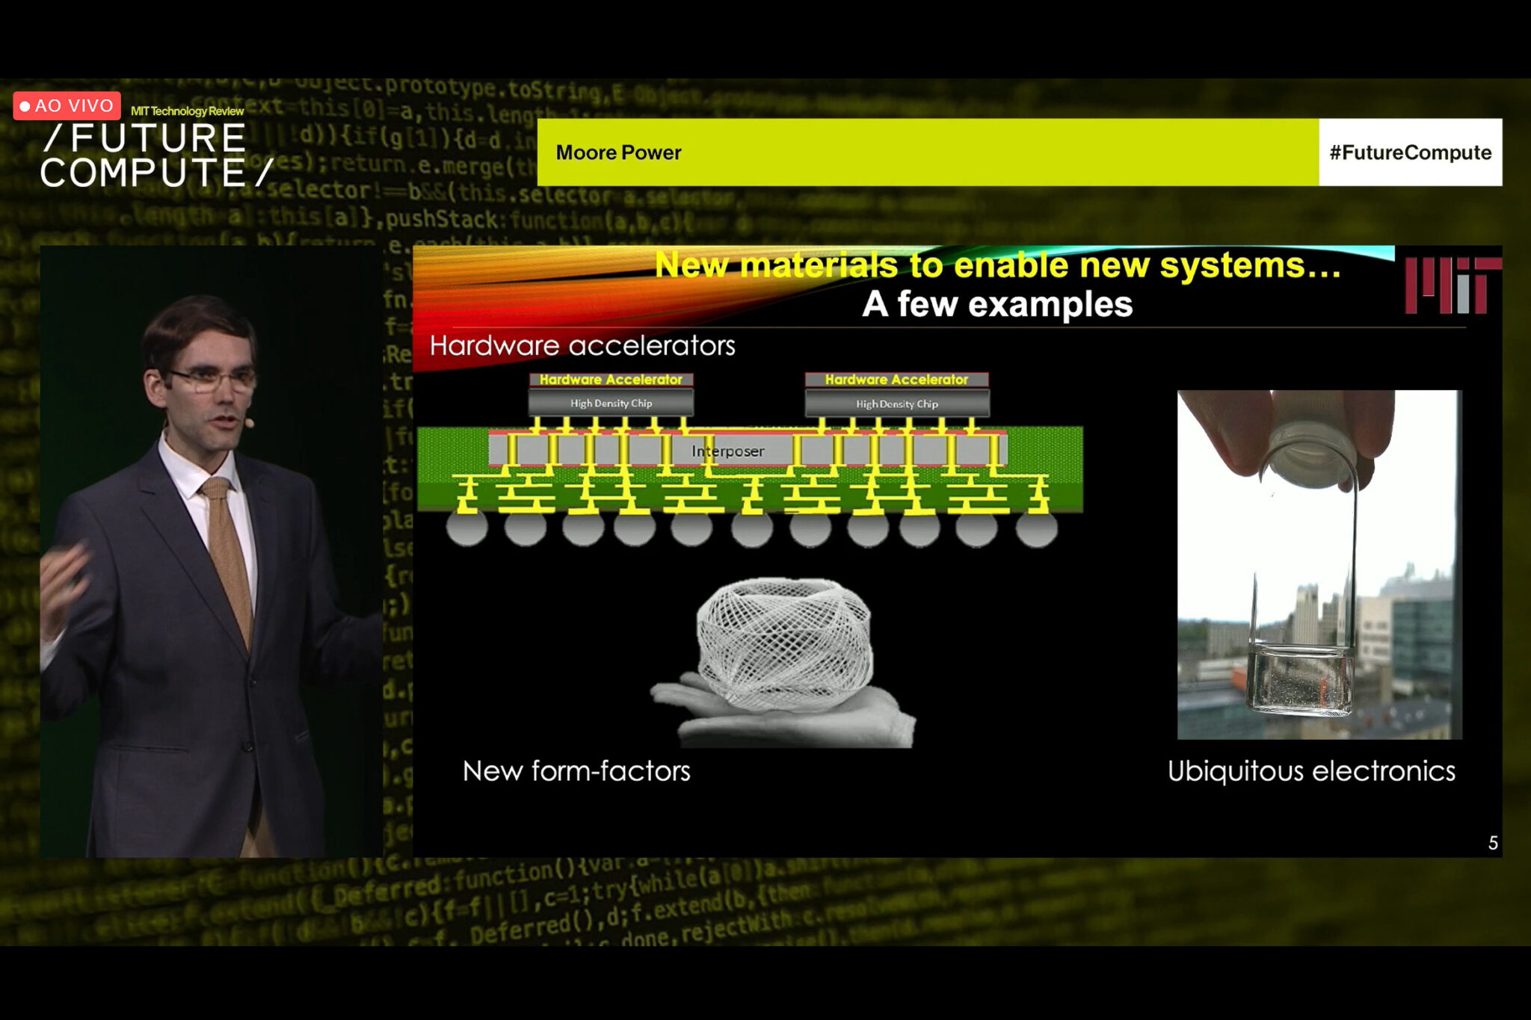Viewport: 1531px width, 1020px height.
Task: Click the New form-factors caption
Action: [x=576, y=771]
